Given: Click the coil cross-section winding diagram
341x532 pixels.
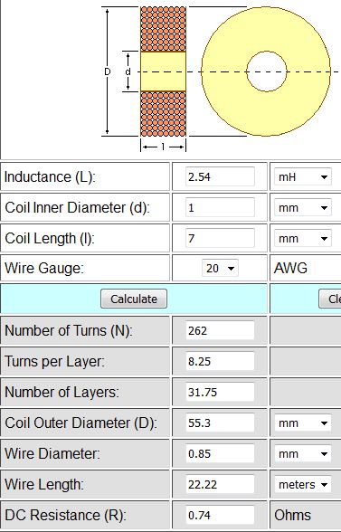Looking at the screenshot, I should click(x=163, y=71).
